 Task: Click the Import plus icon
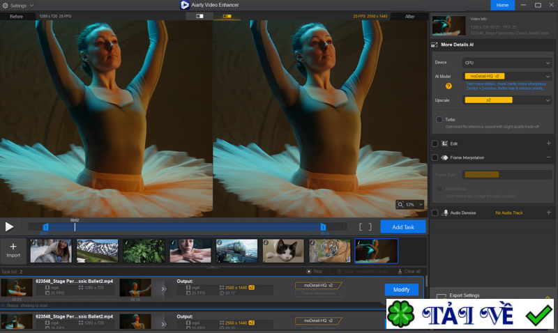13,247
